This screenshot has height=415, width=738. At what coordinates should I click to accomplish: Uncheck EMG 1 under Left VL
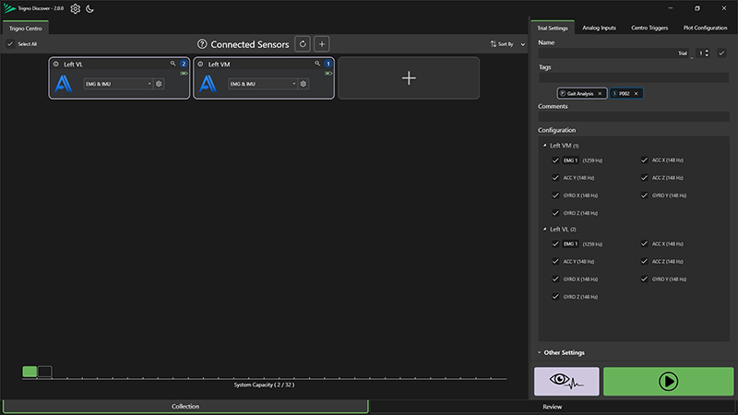coord(555,243)
